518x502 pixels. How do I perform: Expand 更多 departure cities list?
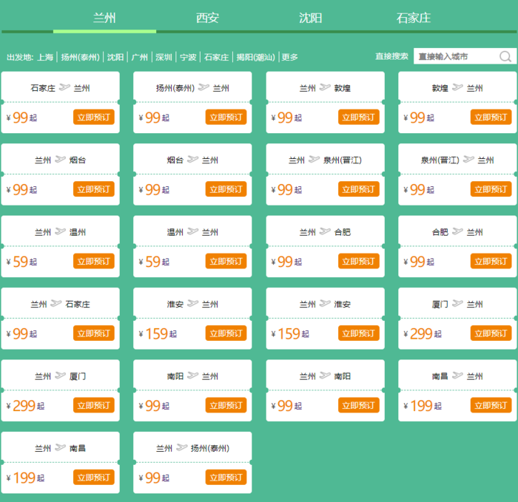pos(289,57)
